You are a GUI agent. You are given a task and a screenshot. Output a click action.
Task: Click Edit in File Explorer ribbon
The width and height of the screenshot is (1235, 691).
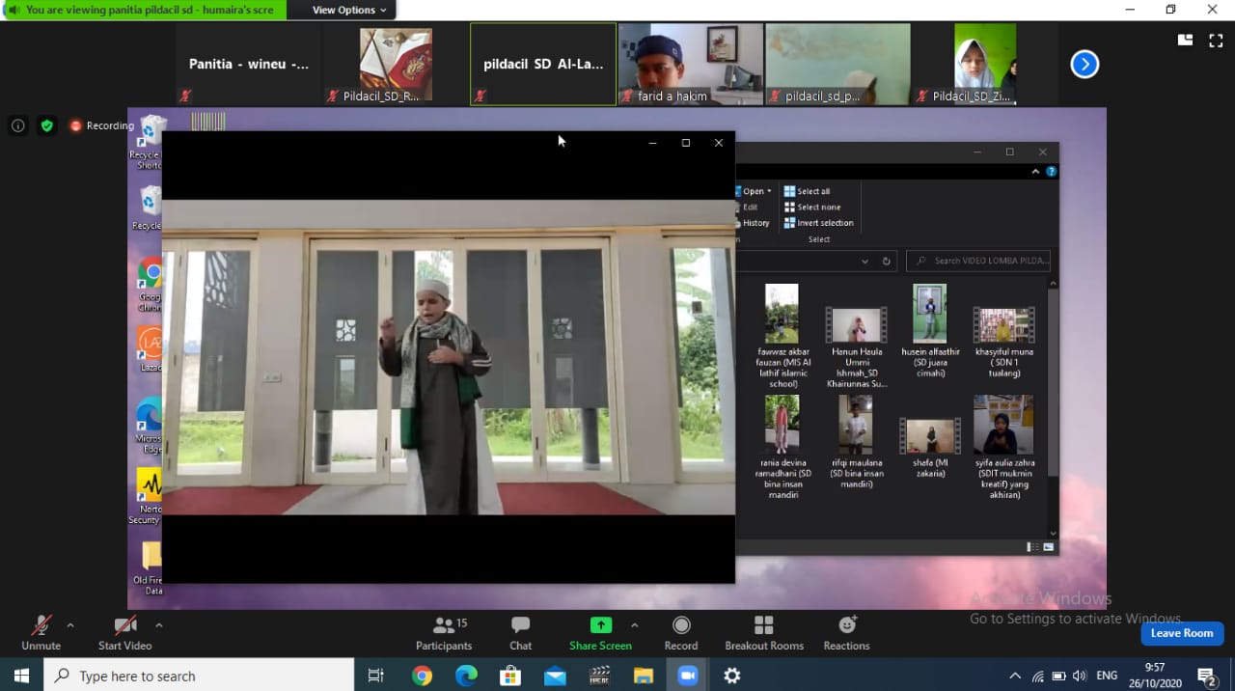tap(749, 207)
